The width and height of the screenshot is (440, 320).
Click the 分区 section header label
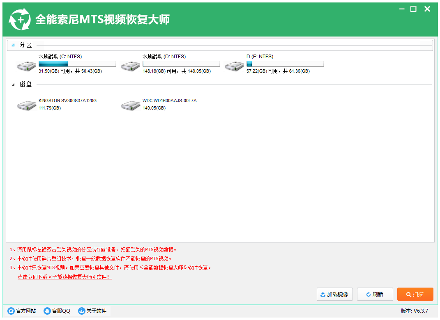25,45
